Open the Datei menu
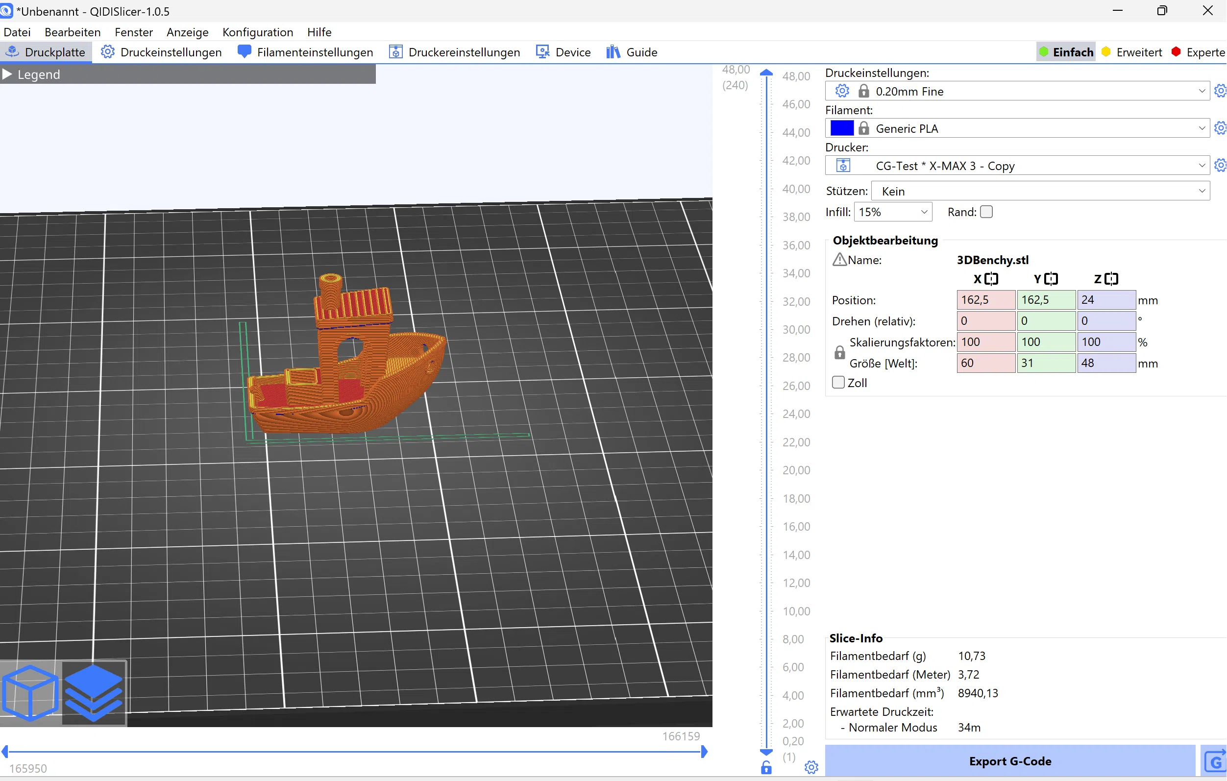 click(17, 32)
